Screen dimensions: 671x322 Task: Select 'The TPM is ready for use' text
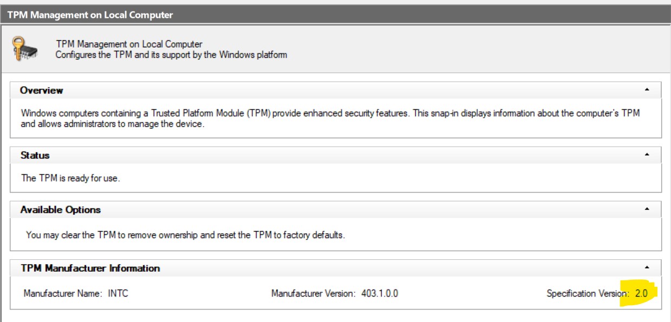tap(70, 178)
